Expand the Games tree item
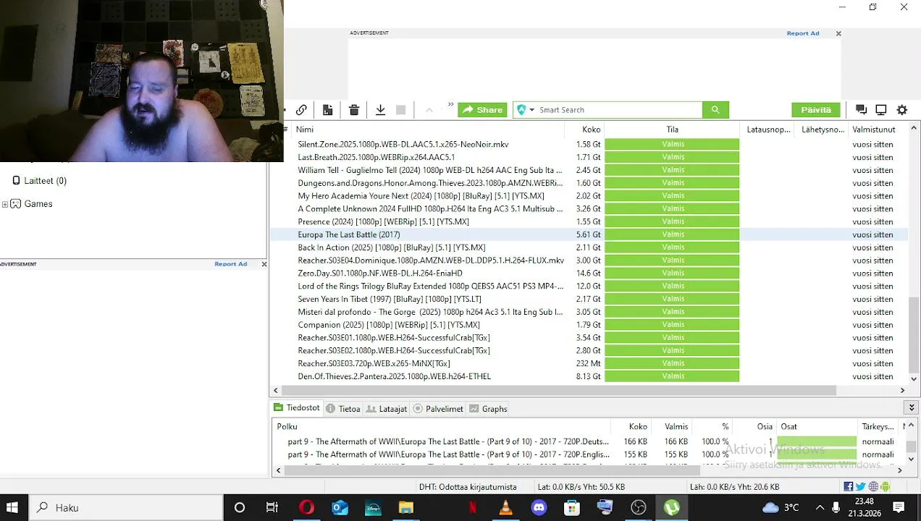This screenshot has height=521, width=921. [x=5, y=204]
